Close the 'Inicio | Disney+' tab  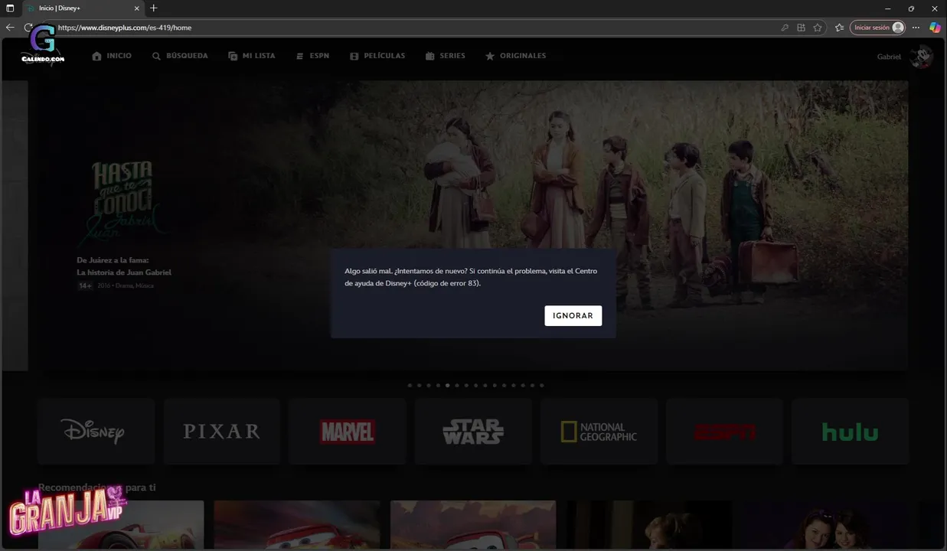point(138,8)
